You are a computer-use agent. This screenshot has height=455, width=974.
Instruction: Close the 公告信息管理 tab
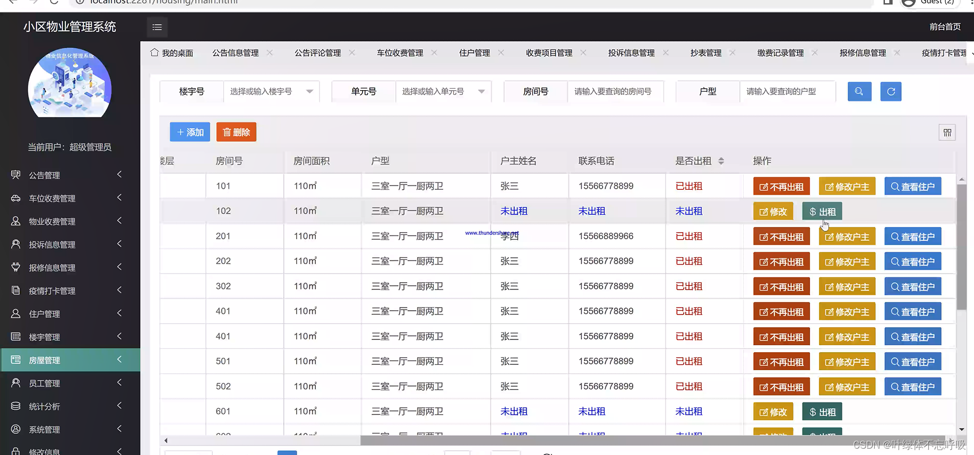(x=270, y=52)
